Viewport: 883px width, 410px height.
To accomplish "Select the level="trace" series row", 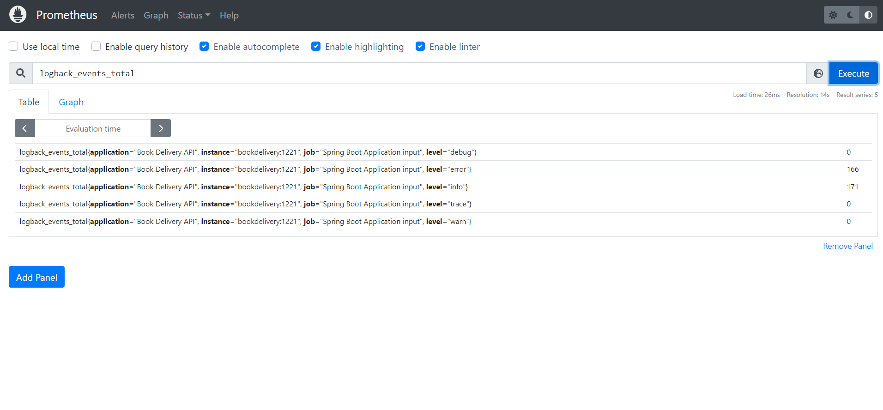I will click(x=443, y=204).
